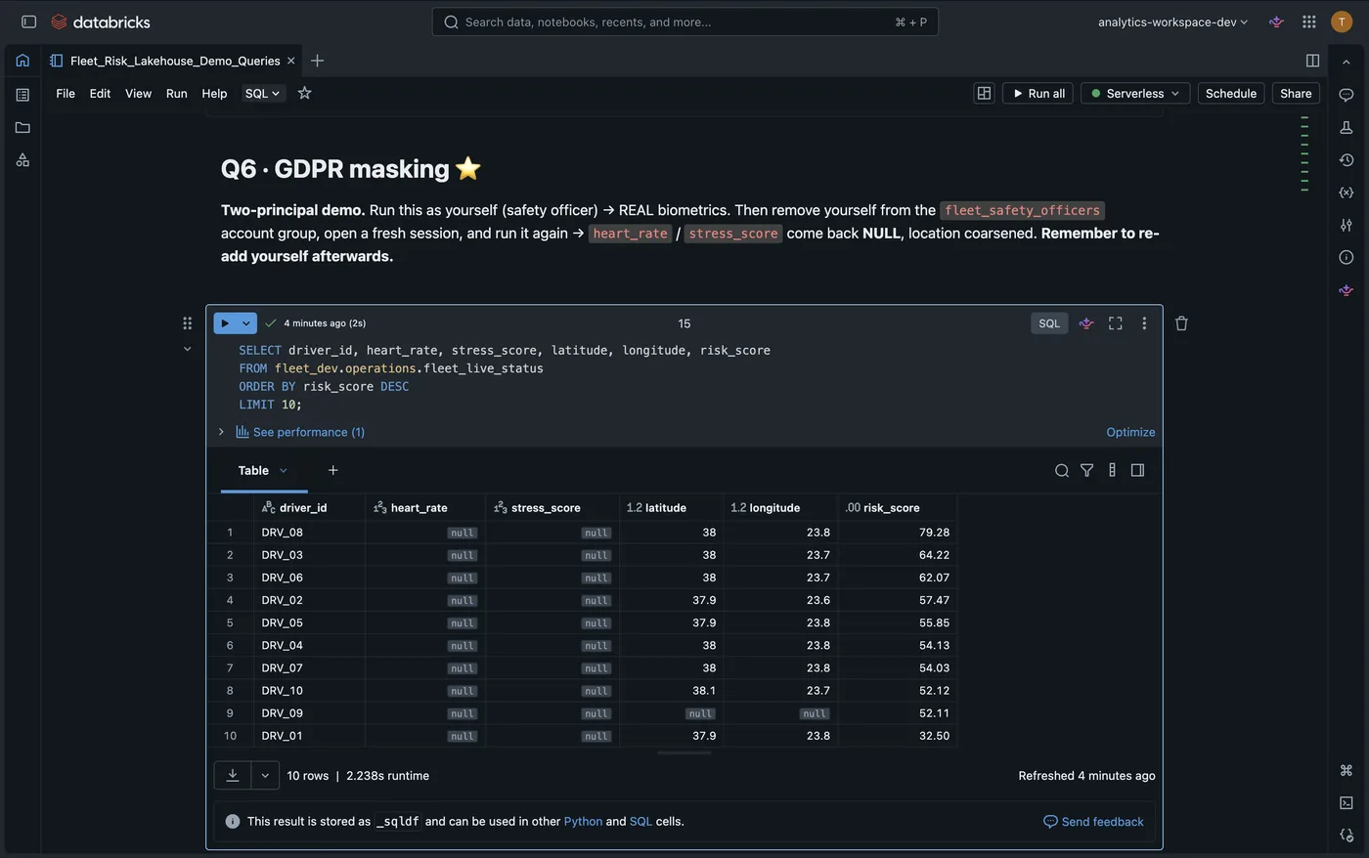The height and width of the screenshot is (858, 1369).
Task: Run the cell with play button
Action: point(225,323)
